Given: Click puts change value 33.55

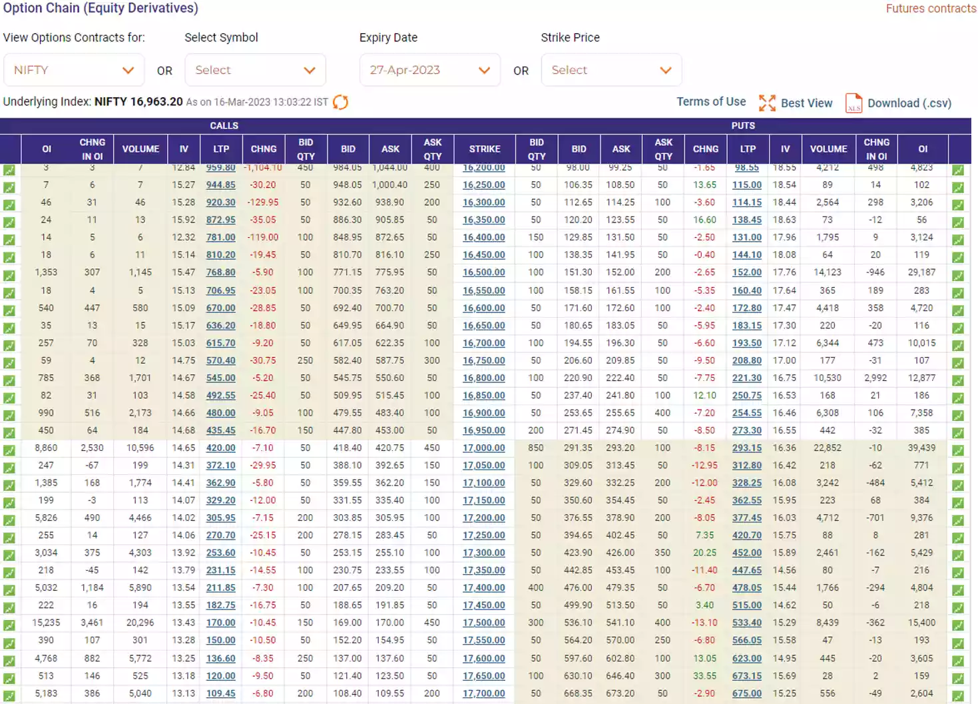Looking at the screenshot, I should pyautogui.click(x=704, y=676).
